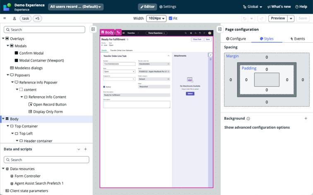Collapse the Modals tree node
The height and width of the screenshot is (195, 313).
(8, 46)
